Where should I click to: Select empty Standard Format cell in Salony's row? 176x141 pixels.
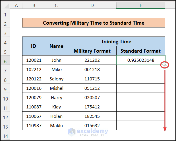point(141,79)
